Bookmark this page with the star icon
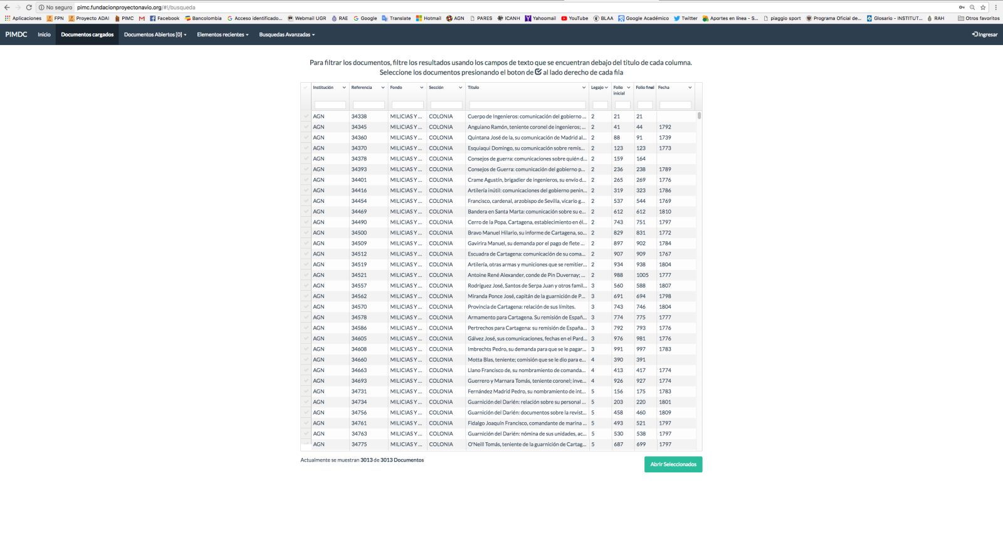Image resolution: width=1003 pixels, height=550 pixels. (x=983, y=8)
